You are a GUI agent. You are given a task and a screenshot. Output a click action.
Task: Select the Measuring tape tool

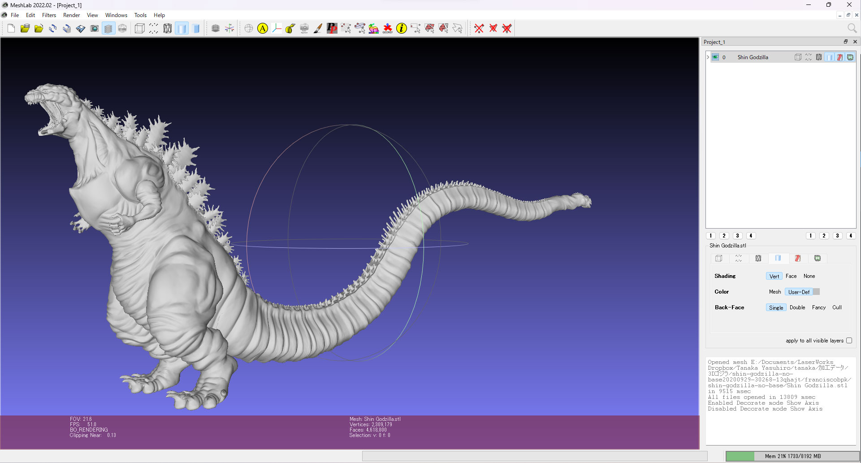coord(290,29)
